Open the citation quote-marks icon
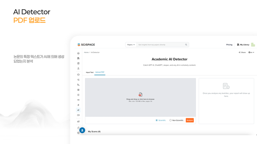The width and height of the screenshot is (257, 144). pos(78,100)
